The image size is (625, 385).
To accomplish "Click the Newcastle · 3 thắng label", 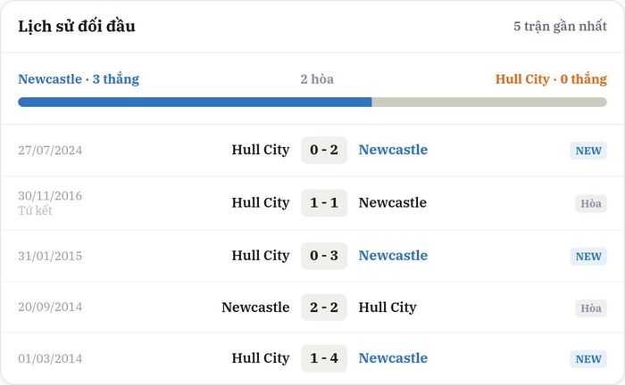I will (79, 79).
